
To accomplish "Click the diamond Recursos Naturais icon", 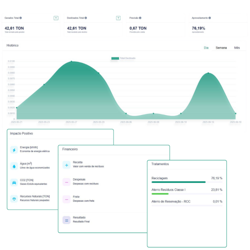I will tap(14, 199).
